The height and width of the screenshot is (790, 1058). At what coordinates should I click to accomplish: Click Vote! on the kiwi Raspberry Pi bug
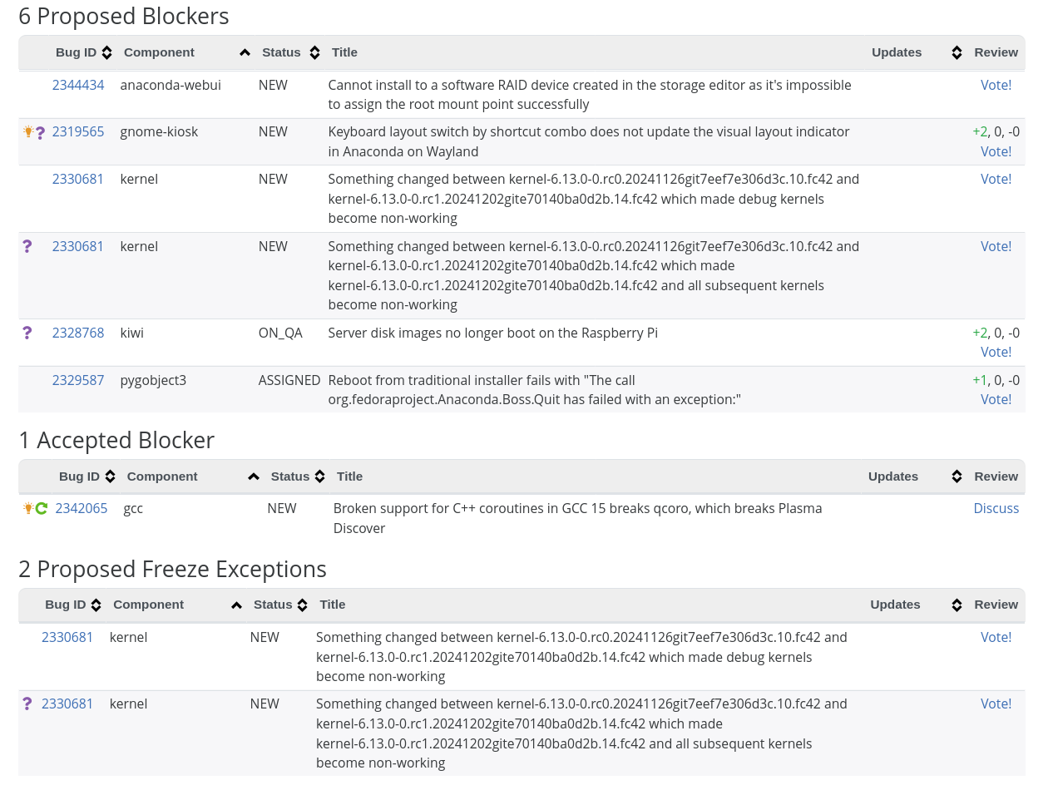point(996,352)
